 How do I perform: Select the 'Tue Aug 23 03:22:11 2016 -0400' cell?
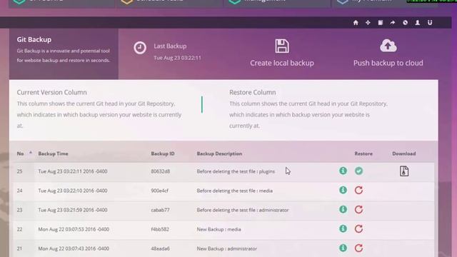click(73, 171)
